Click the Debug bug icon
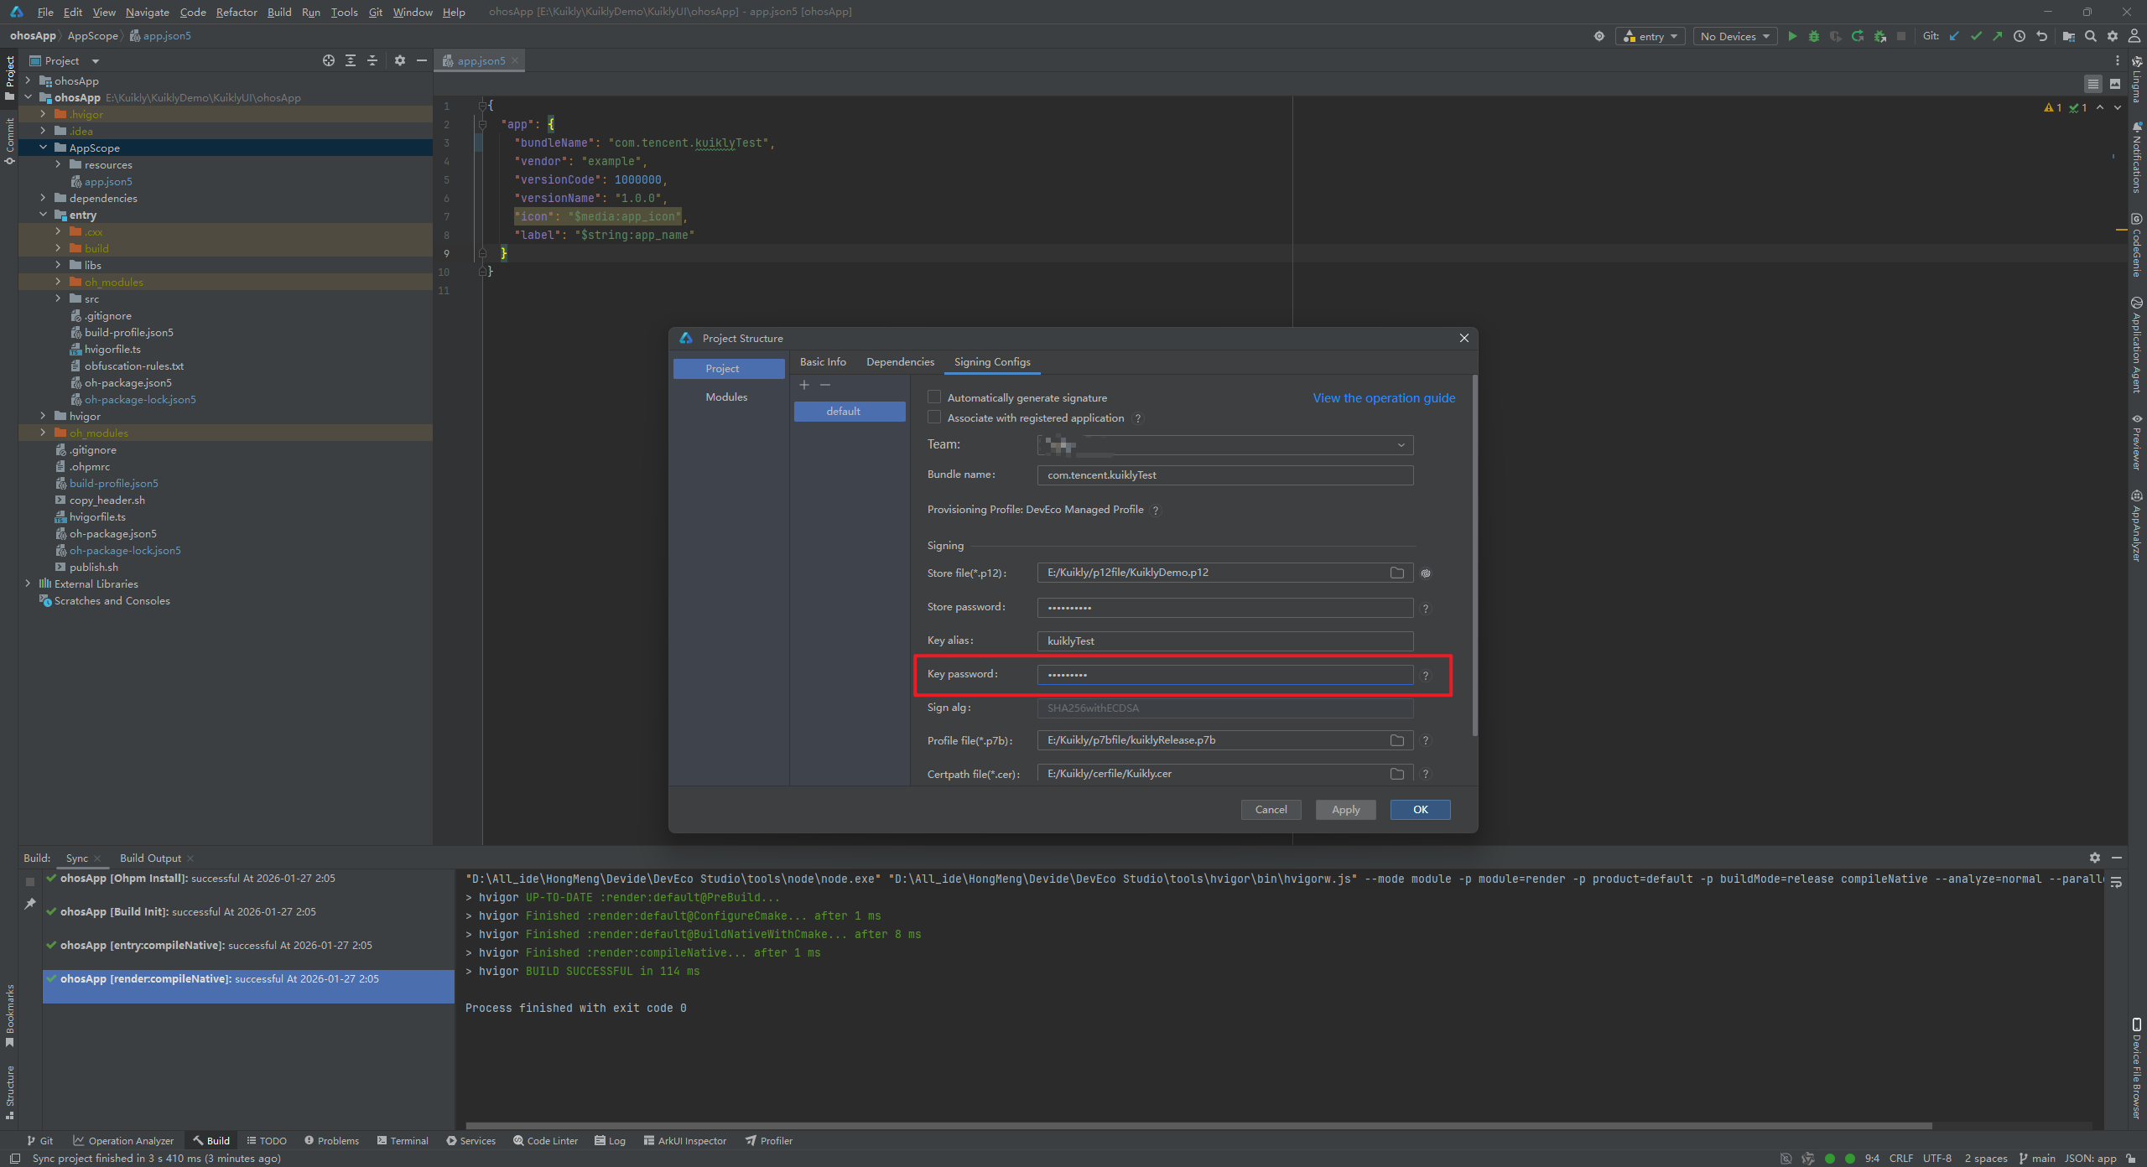This screenshot has height=1167, width=2147. click(x=1814, y=36)
